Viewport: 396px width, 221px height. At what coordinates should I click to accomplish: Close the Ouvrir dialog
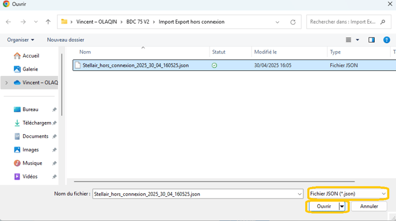click(390, 4)
